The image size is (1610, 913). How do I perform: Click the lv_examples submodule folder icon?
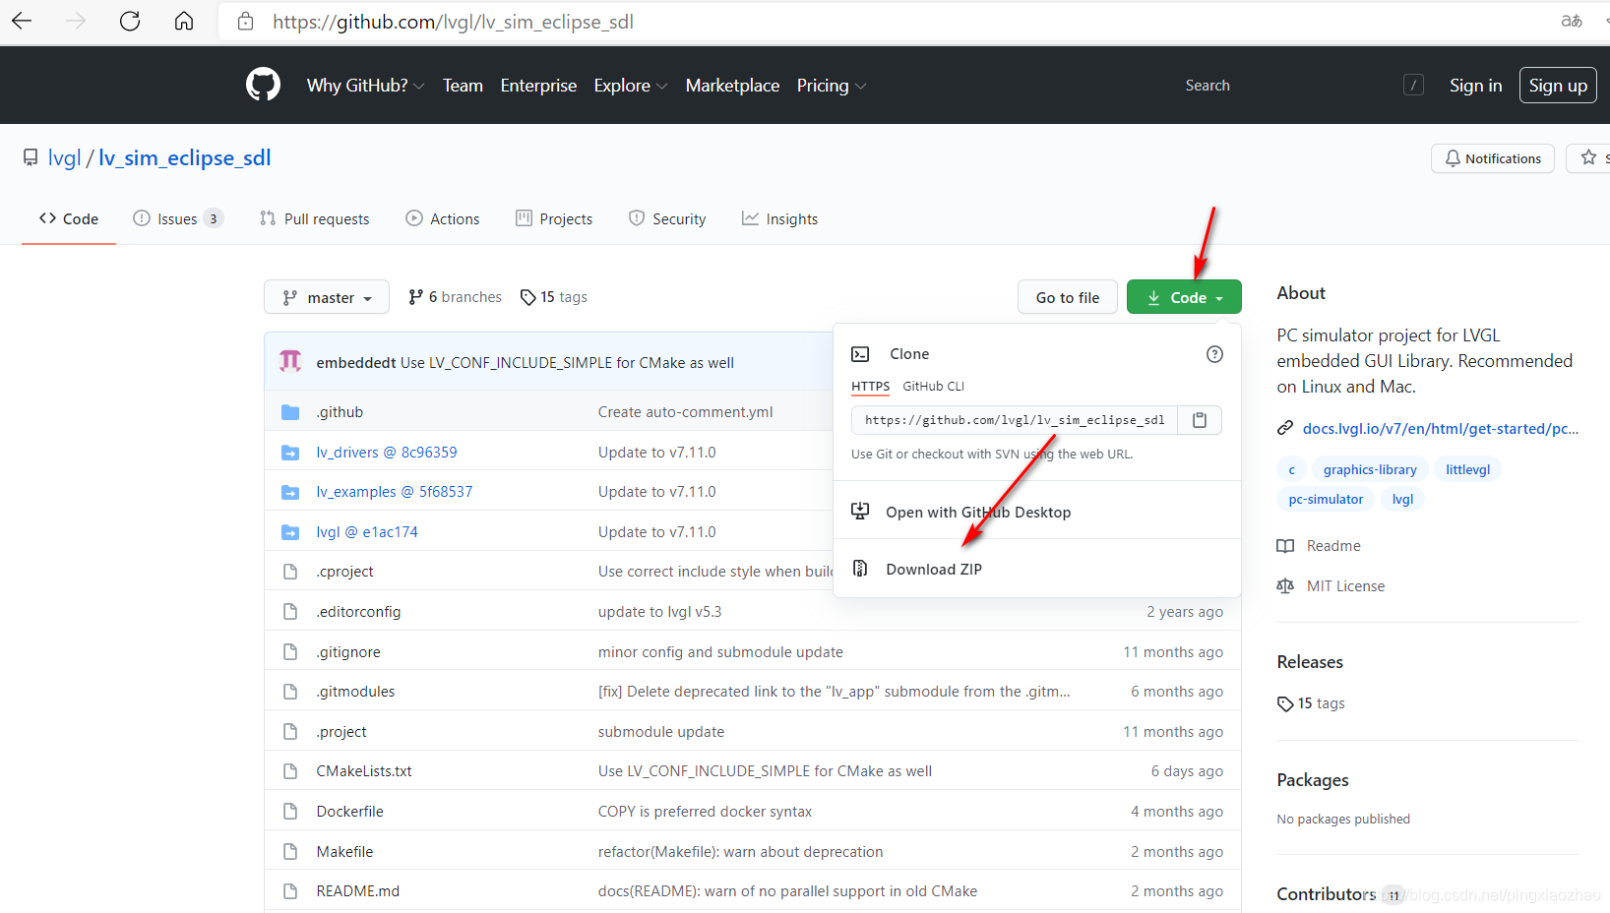290,492
